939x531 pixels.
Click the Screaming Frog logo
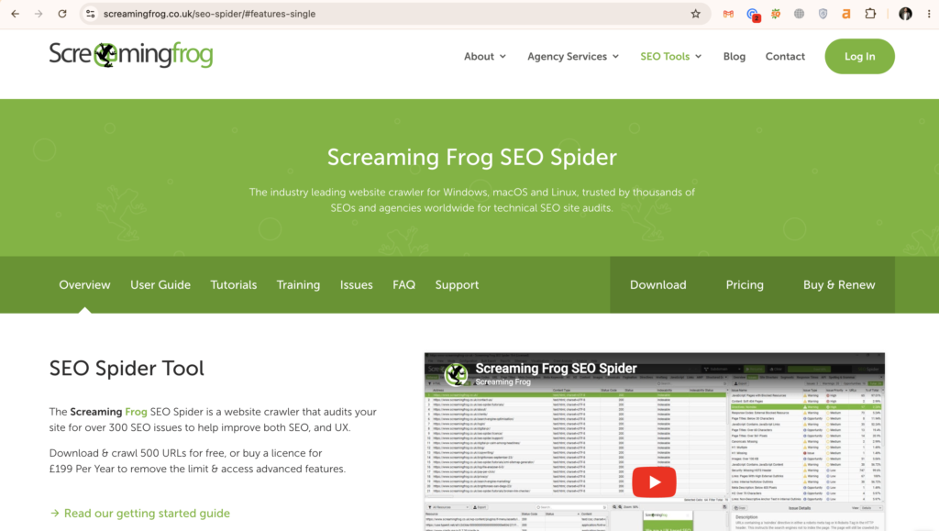point(130,55)
